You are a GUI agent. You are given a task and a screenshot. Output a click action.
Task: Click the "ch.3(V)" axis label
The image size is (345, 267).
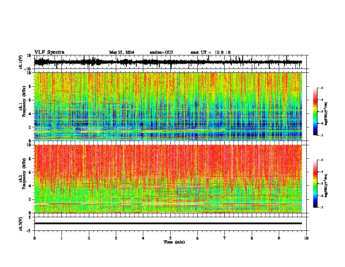pos(21,224)
